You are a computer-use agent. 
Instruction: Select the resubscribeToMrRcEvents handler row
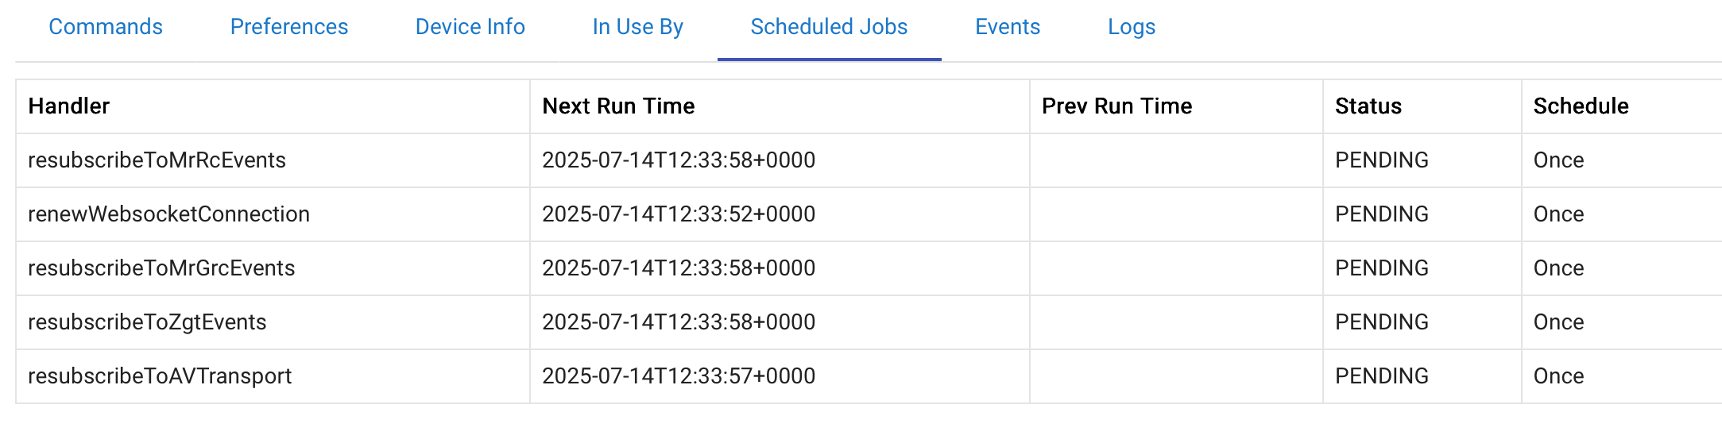click(157, 160)
